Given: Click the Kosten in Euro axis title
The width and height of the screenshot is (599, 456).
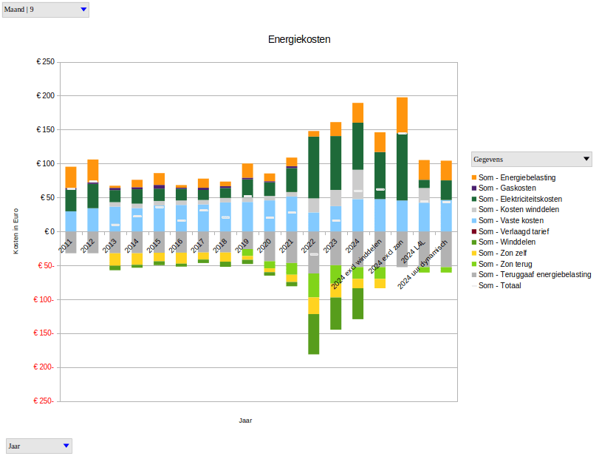Looking at the screenshot, I should pos(16,231).
